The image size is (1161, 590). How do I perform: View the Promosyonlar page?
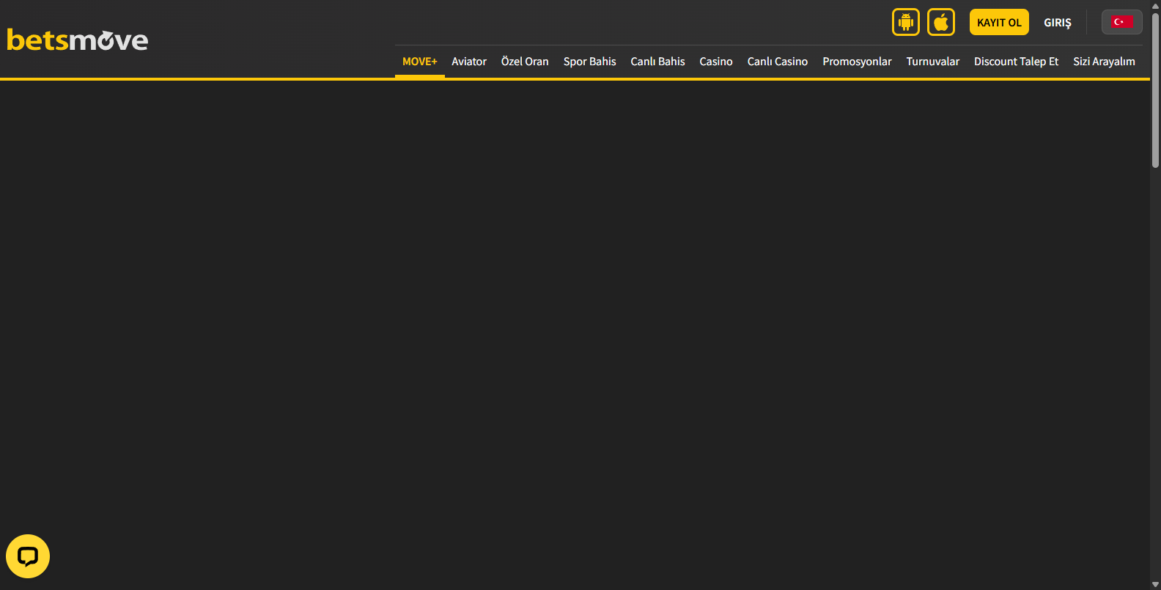857,62
